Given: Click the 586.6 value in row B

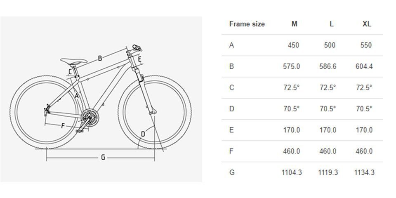Looking at the screenshot, I should tap(328, 66).
